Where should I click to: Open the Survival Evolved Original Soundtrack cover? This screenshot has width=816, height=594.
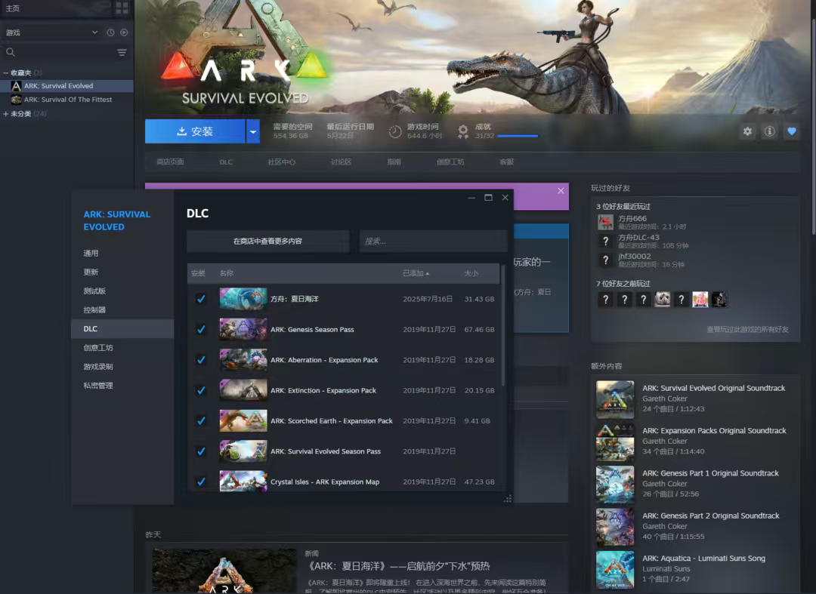point(615,399)
